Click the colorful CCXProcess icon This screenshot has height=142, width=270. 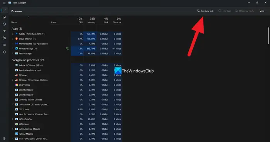[x=17, y=85]
